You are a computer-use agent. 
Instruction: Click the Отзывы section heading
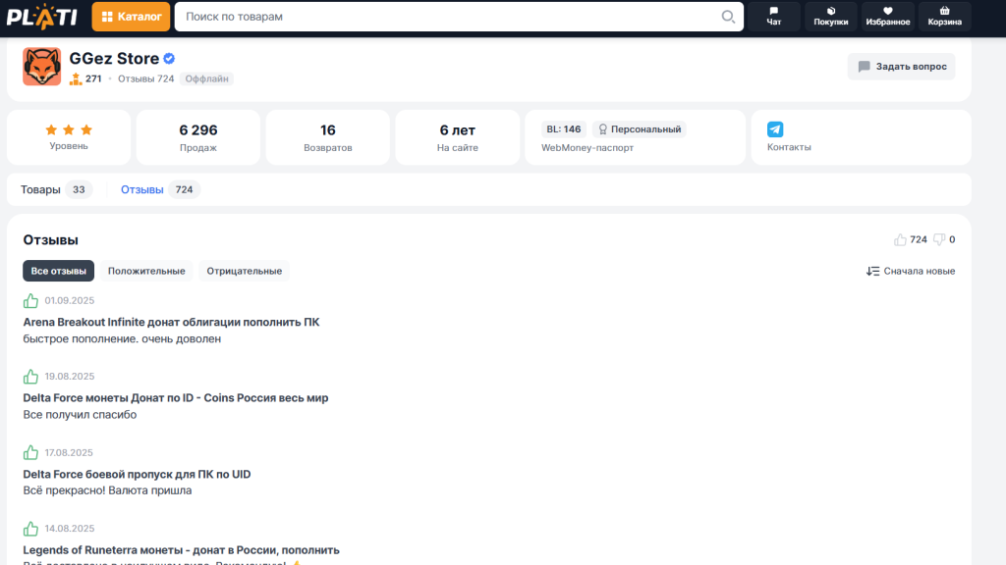pyautogui.click(x=51, y=239)
